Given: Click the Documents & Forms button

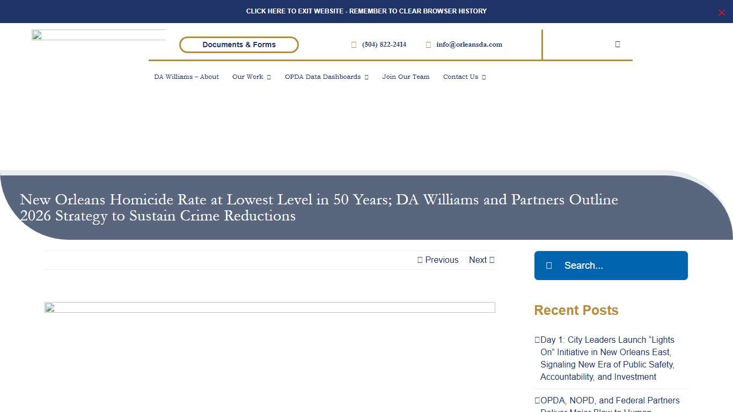Looking at the screenshot, I should 239,45.
